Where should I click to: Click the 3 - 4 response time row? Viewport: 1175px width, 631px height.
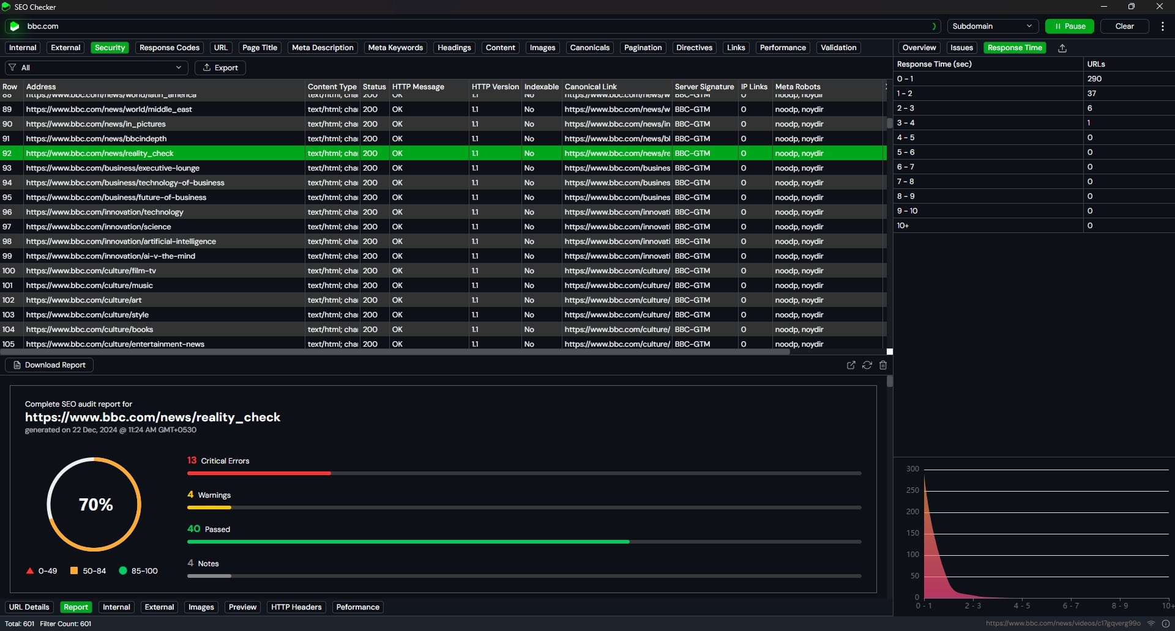(1034, 123)
